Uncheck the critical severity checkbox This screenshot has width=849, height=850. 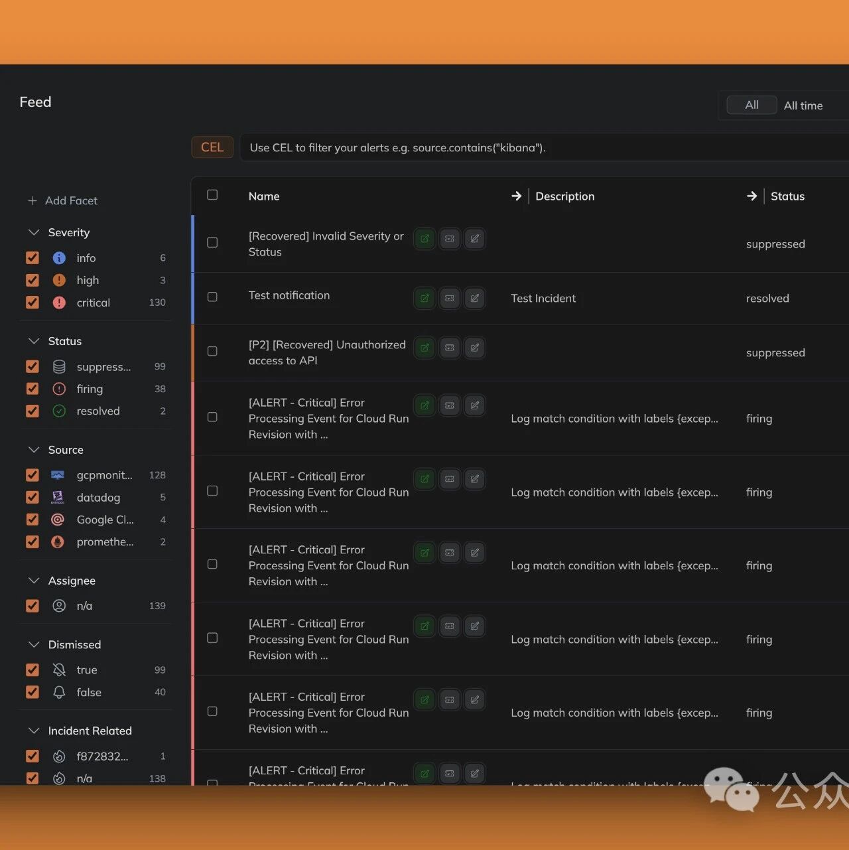point(32,303)
